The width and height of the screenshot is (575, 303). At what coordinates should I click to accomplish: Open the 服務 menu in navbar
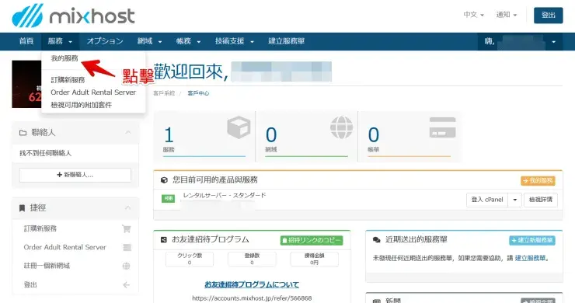click(x=60, y=41)
